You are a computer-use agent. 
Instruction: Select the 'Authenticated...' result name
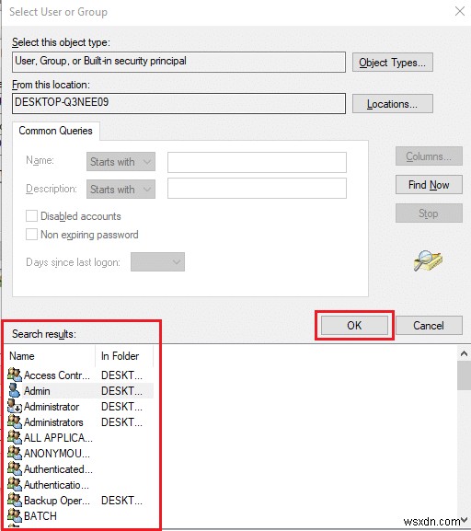[x=58, y=469]
